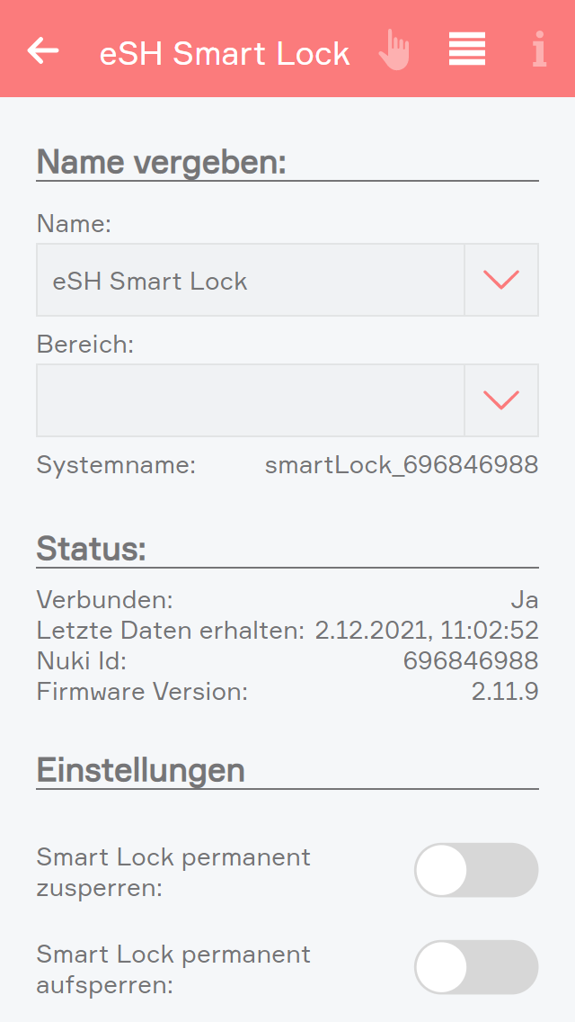This screenshot has width=575, height=1022.
Task: Click the Verbunden status value Ja
Action: (x=525, y=600)
